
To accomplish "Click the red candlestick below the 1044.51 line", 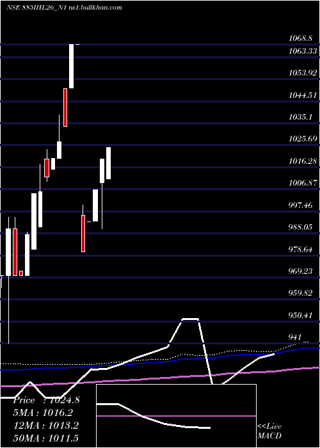I will point(65,108).
